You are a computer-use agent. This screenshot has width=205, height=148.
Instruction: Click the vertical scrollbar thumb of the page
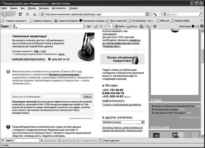202,56
